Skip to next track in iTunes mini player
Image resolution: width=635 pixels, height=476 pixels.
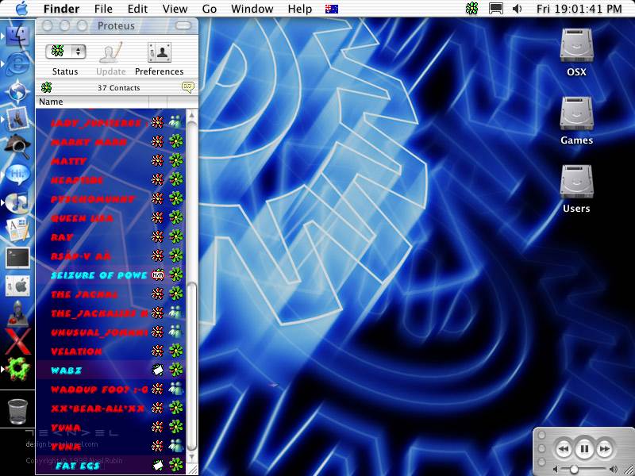pyautogui.click(x=605, y=449)
